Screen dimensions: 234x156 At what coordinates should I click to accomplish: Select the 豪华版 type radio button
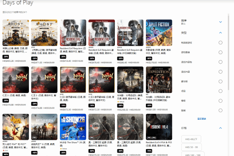220,81
